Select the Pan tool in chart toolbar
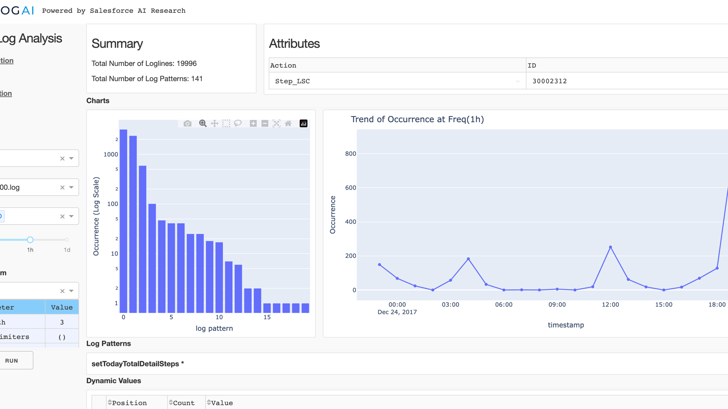 tap(215, 123)
